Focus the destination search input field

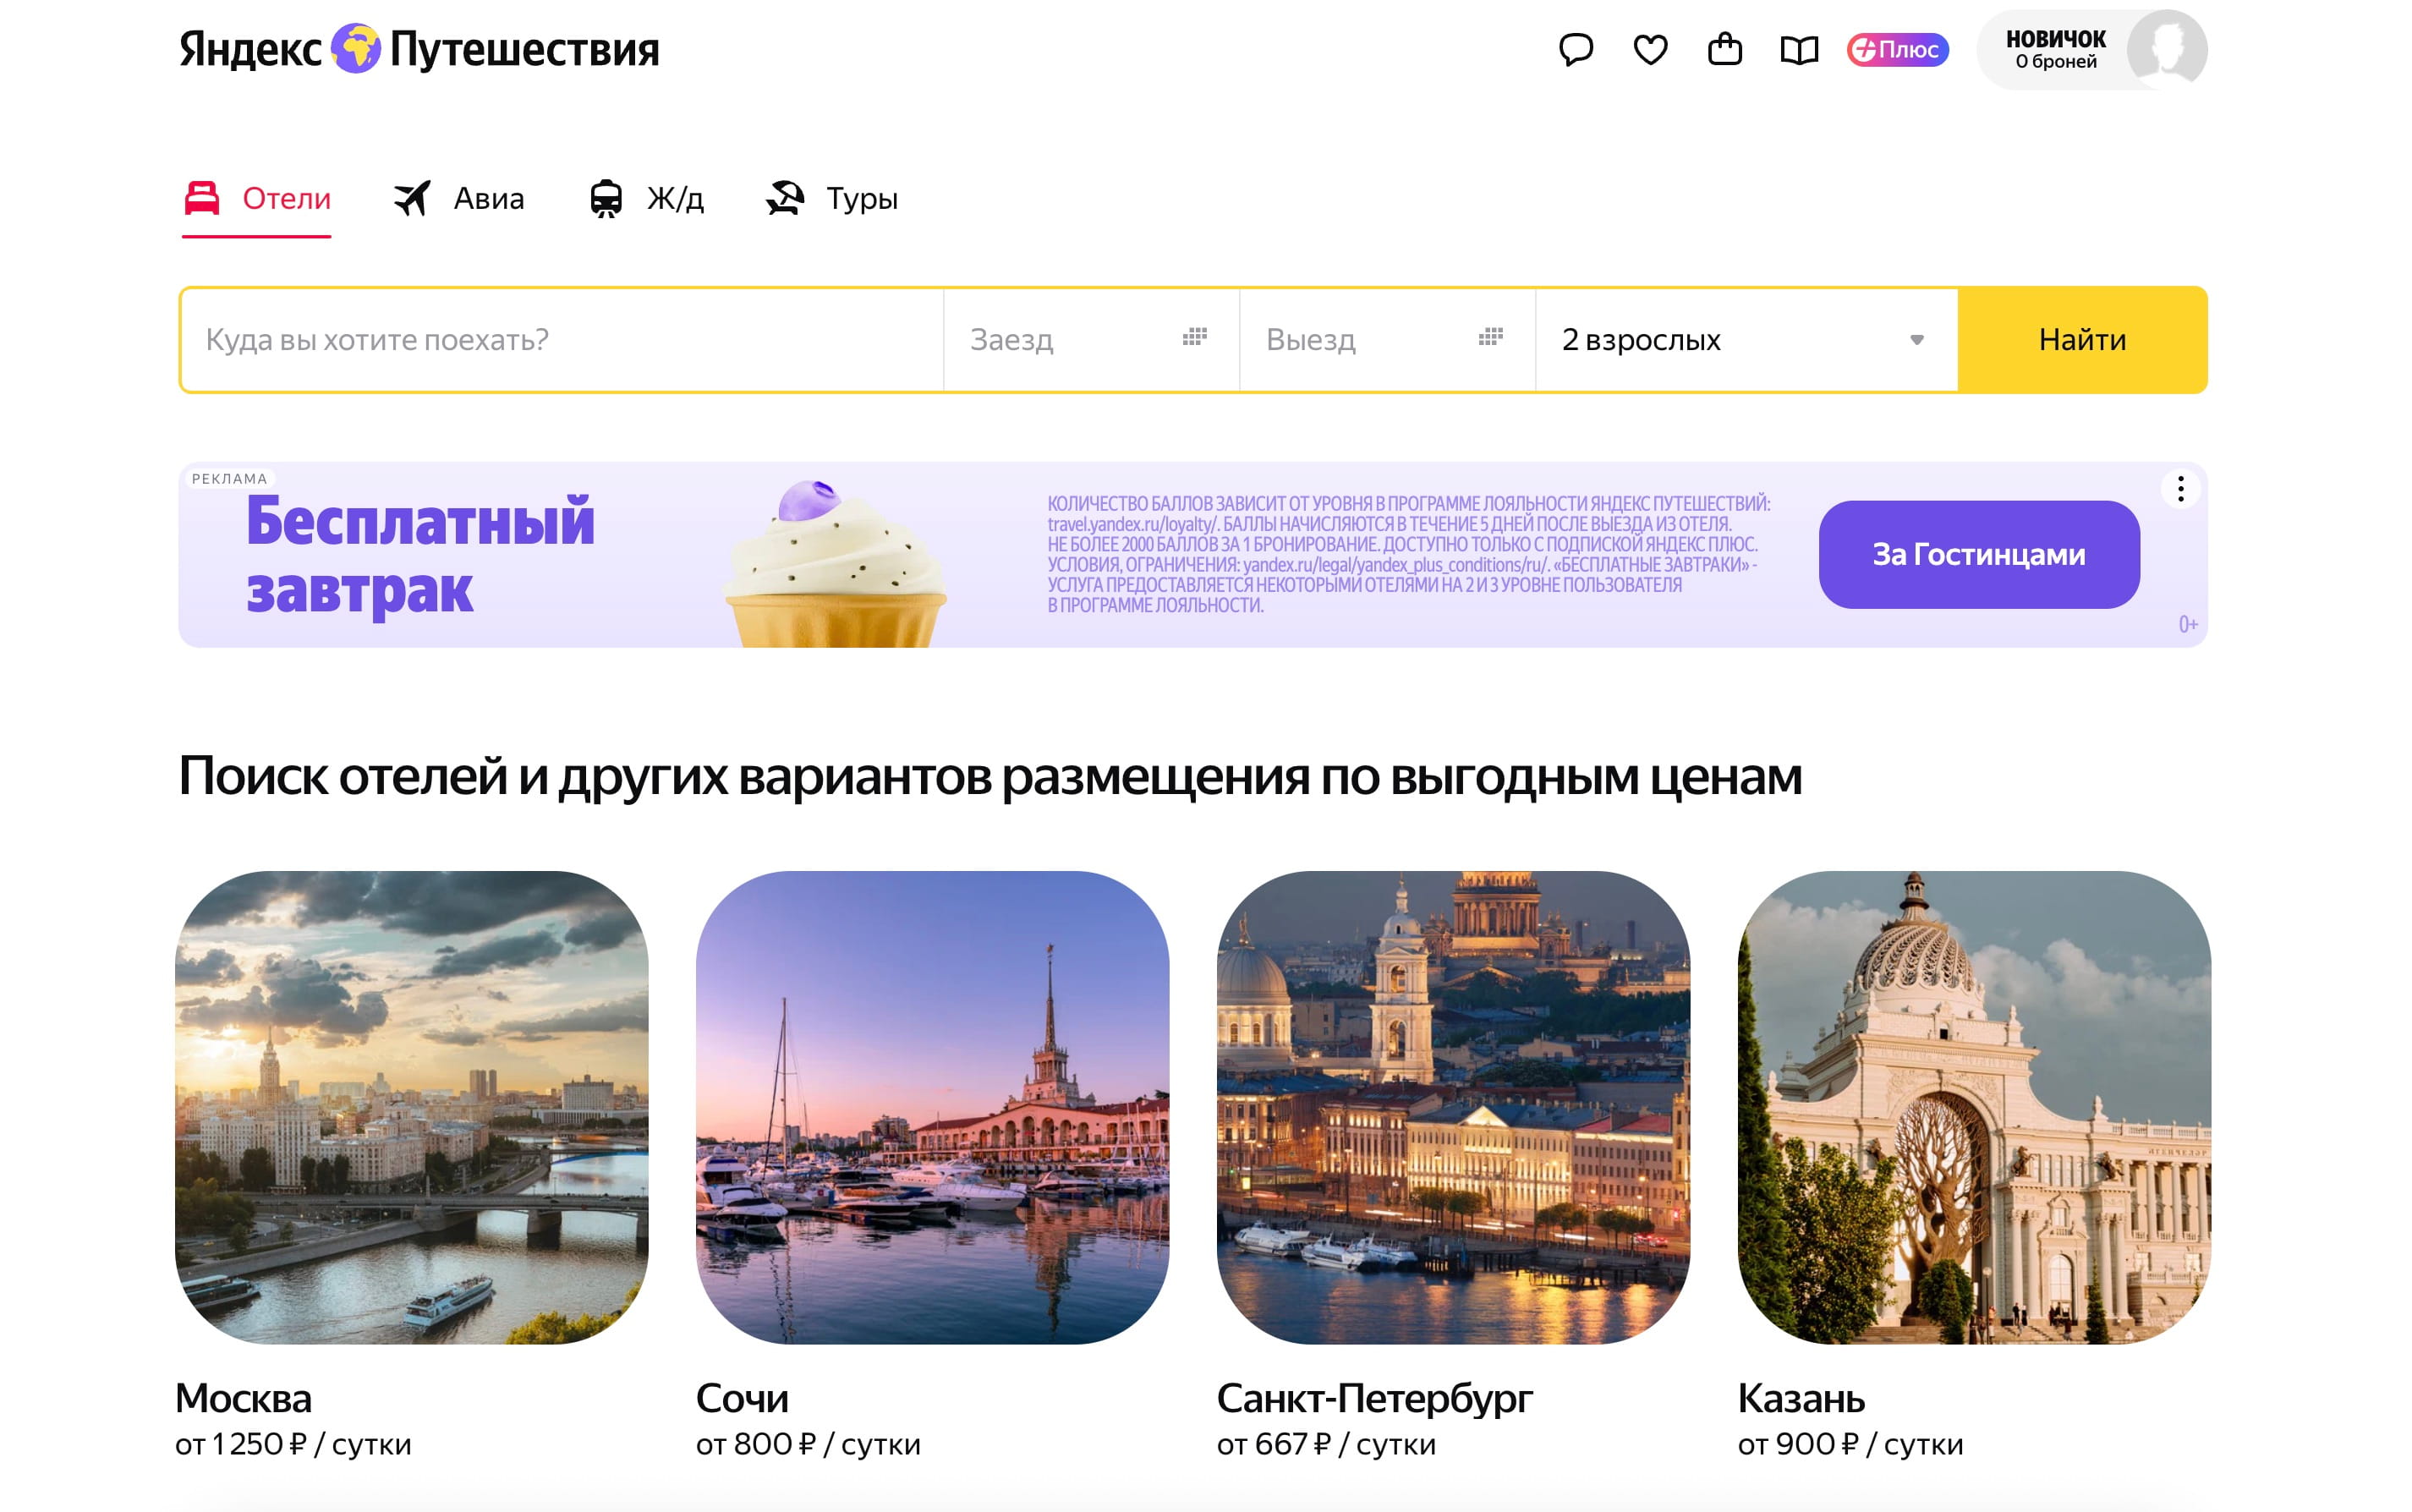560,340
